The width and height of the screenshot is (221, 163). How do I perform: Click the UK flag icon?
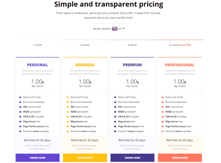[114, 29]
